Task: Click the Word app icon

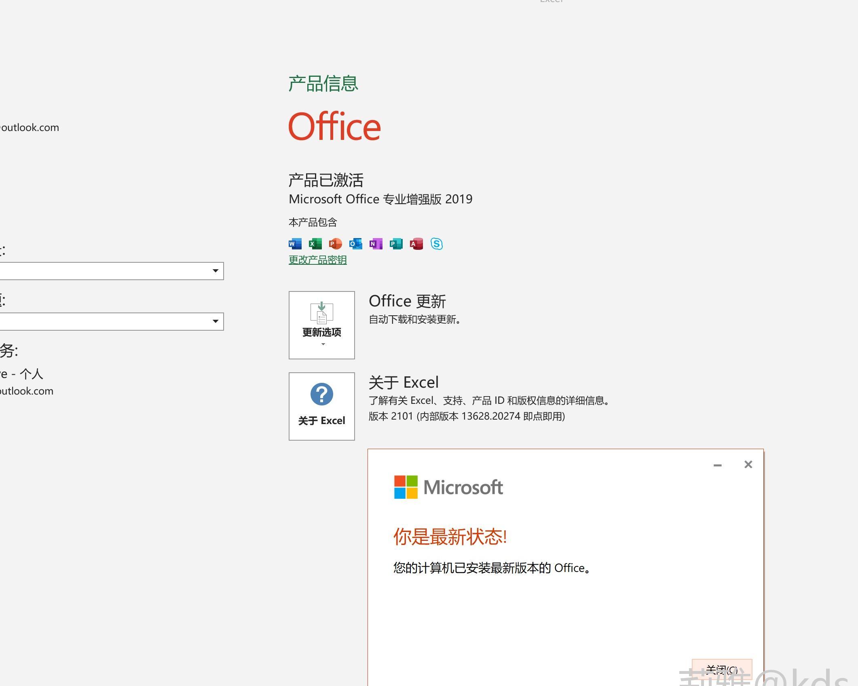Action: pos(295,244)
